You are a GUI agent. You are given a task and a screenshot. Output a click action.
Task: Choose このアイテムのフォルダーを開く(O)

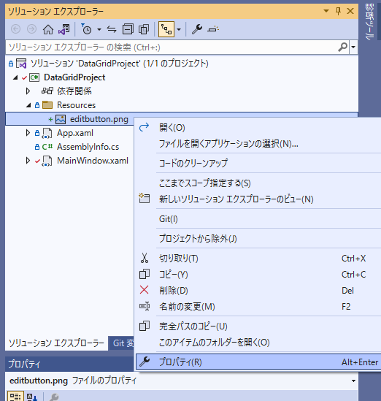point(258,342)
